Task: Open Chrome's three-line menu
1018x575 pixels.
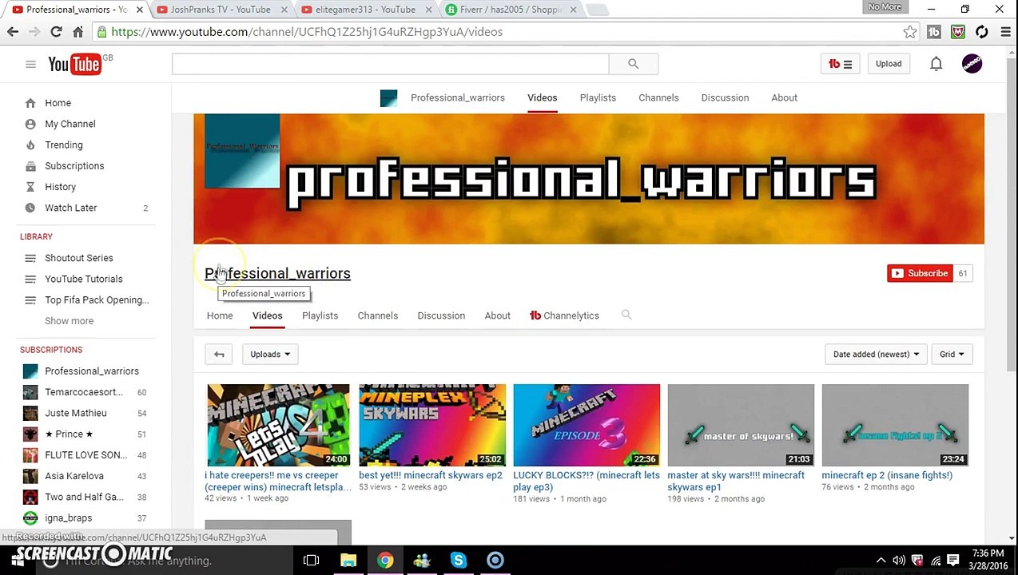Action: click(1004, 32)
